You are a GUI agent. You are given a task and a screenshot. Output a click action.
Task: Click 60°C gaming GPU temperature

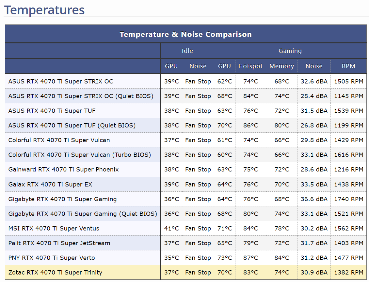pyautogui.click(x=225, y=155)
